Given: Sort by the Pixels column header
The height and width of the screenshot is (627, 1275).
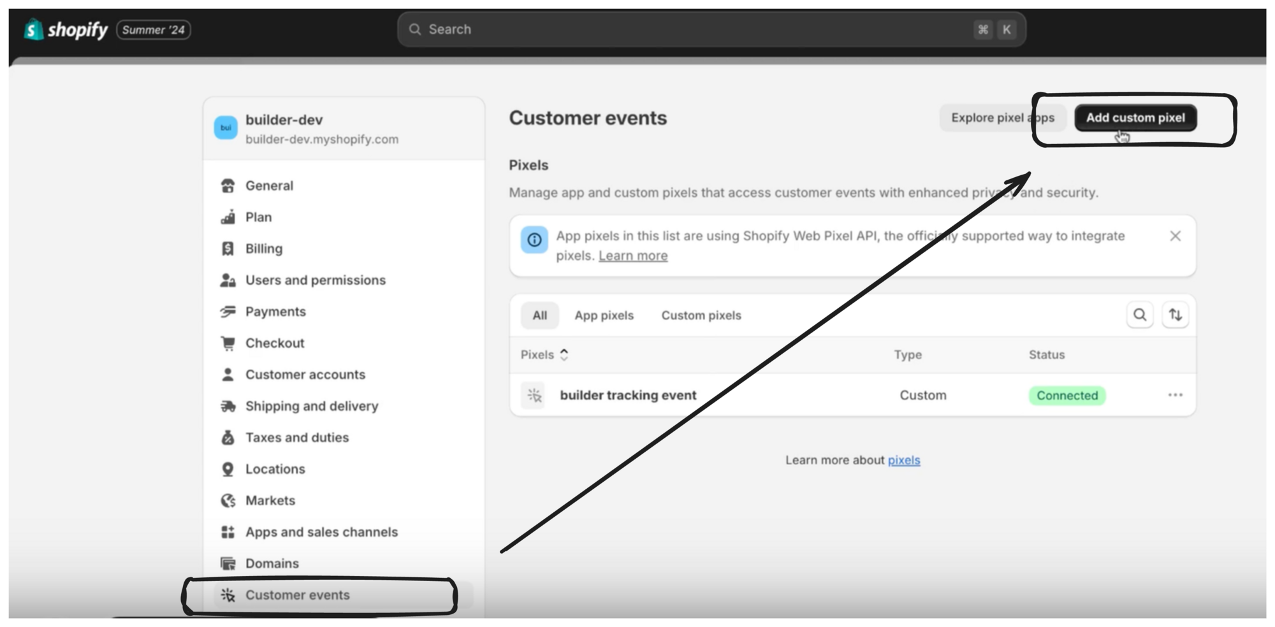Looking at the screenshot, I should [x=544, y=355].
